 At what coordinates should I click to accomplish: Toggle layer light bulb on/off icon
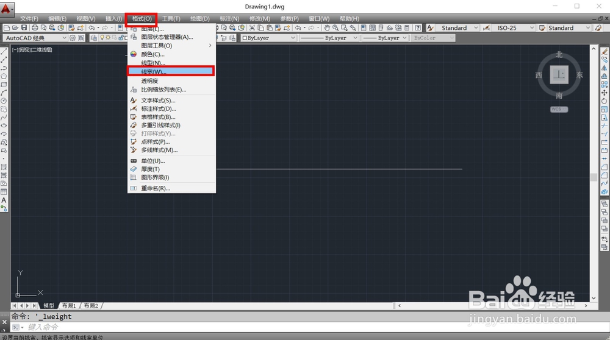pos(102,38)
